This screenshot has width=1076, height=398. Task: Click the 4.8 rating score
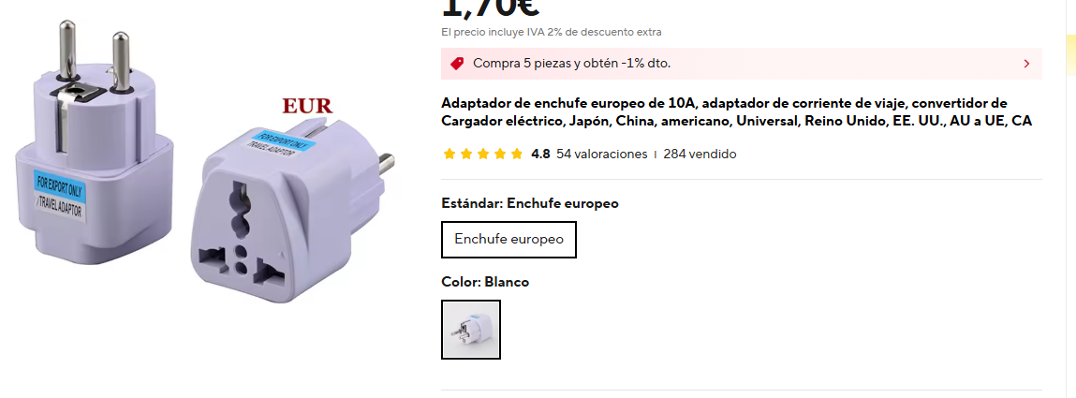(x=540, y=155)
